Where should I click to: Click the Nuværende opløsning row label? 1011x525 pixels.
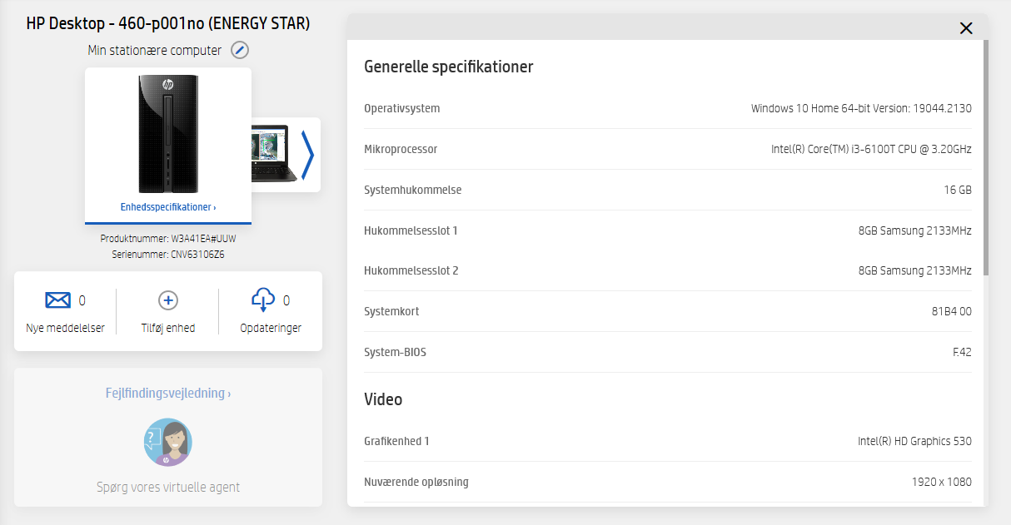click(x=416, y=482)
